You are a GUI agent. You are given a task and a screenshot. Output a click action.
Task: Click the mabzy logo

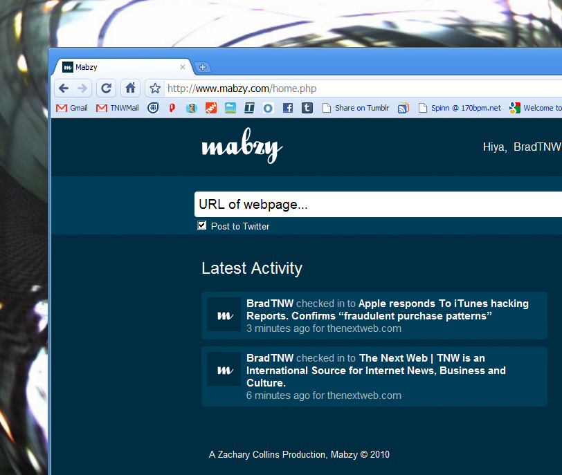242,146
